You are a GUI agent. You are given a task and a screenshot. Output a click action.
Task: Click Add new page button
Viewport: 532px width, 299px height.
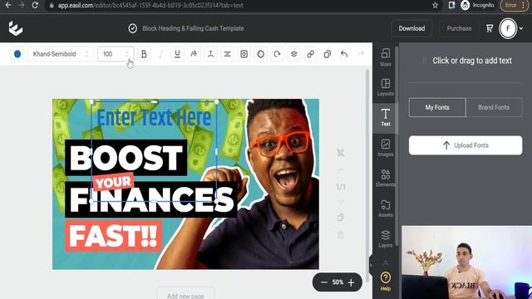click(185, 294)
